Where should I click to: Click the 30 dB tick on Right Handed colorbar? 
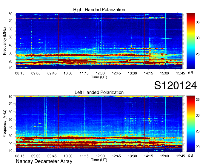198,38
